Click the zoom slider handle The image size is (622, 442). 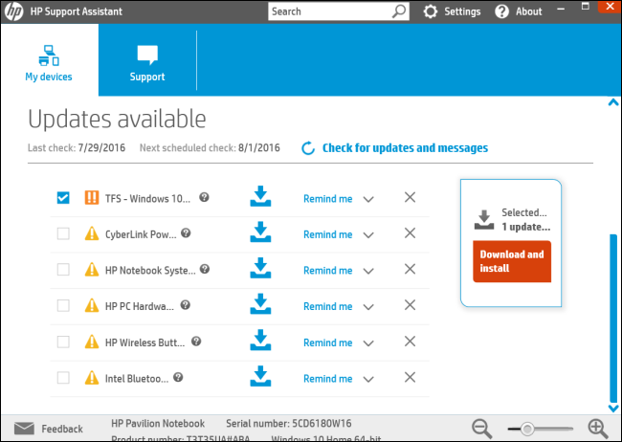(527, 429)
